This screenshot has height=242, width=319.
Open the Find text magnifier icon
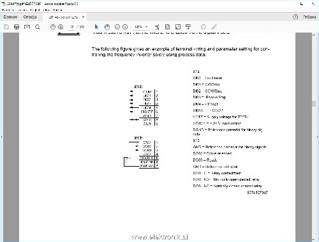(38, 27)
